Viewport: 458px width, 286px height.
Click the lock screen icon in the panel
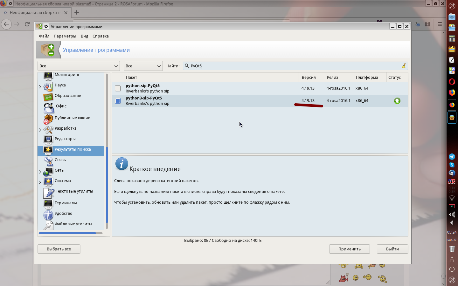point(452,260)
